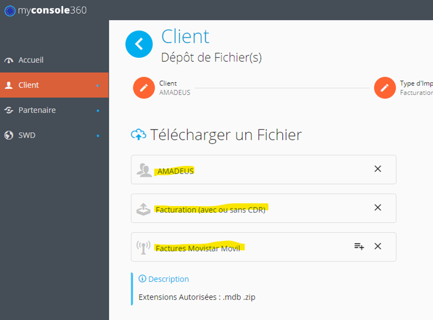
Task: Click the myconsole360 logo icon
Action: (10, 11)
